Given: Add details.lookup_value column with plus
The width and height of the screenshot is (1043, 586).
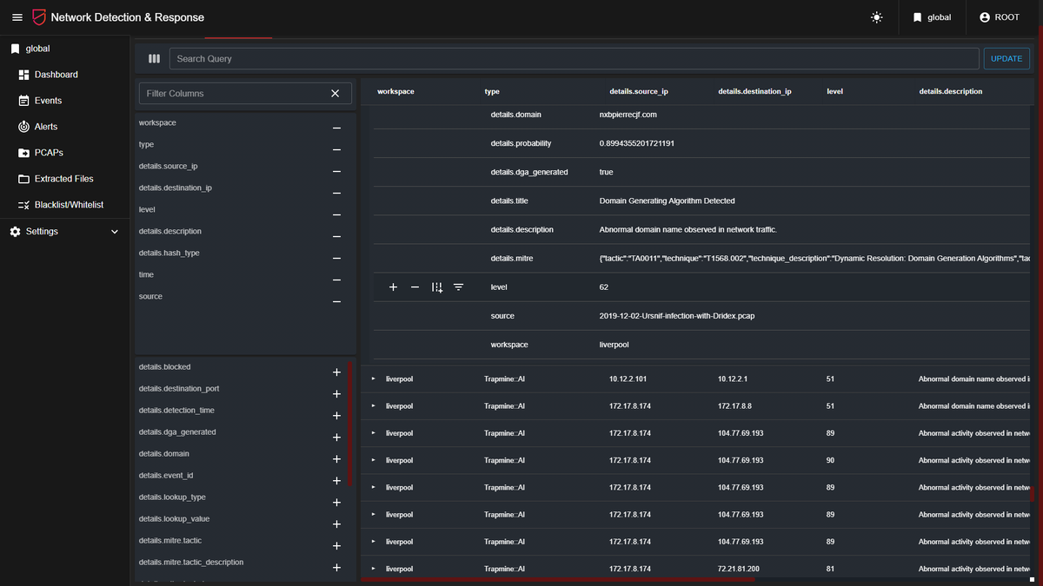Looking at the screenshot, I should [336, 524].
